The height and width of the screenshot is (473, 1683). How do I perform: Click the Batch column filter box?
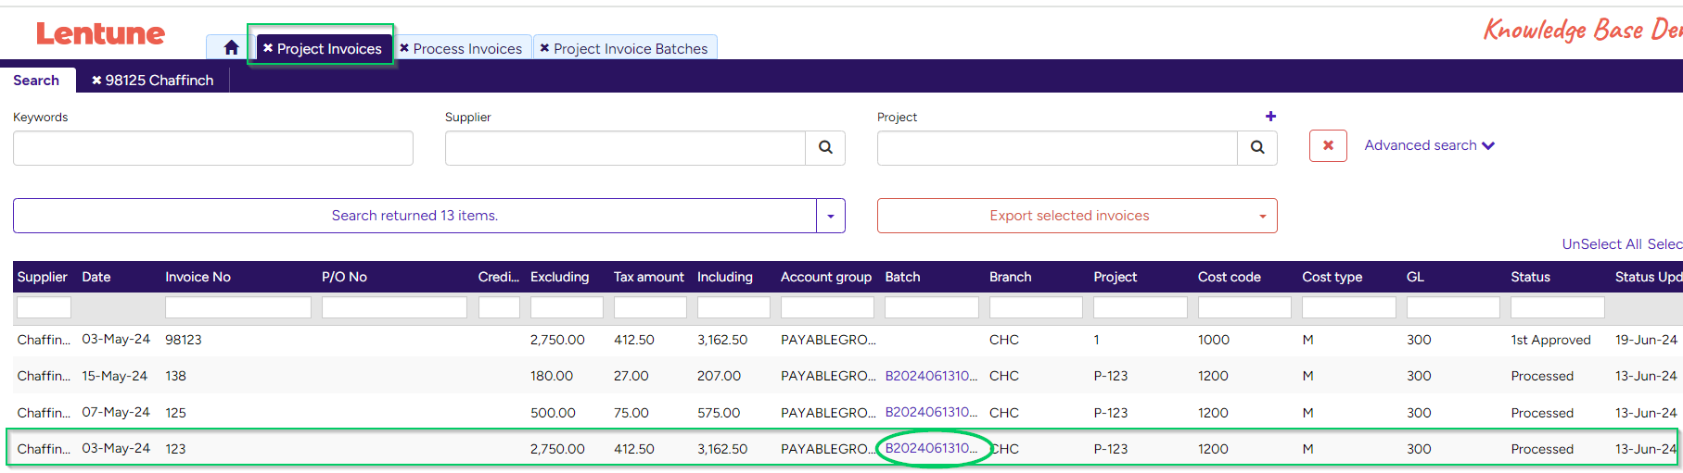click(932, 307)
